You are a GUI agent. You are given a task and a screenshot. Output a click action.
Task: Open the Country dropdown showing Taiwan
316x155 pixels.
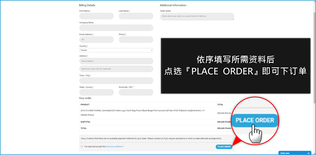pos(116,50)
